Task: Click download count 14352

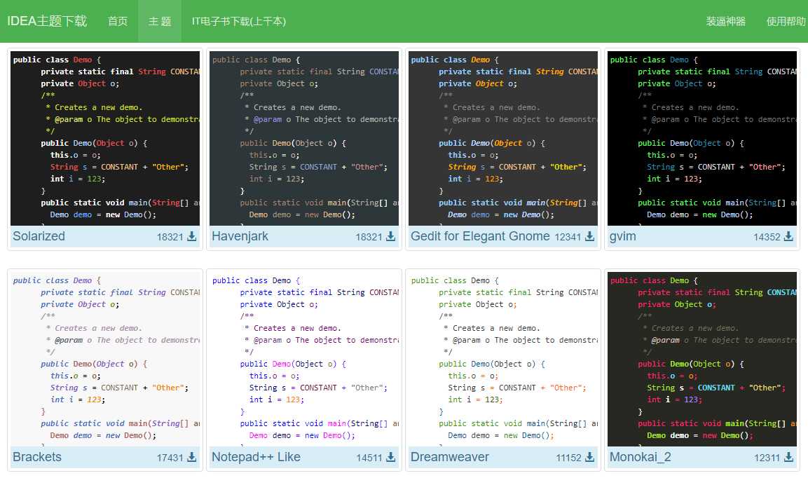Action: pos(767,237)
